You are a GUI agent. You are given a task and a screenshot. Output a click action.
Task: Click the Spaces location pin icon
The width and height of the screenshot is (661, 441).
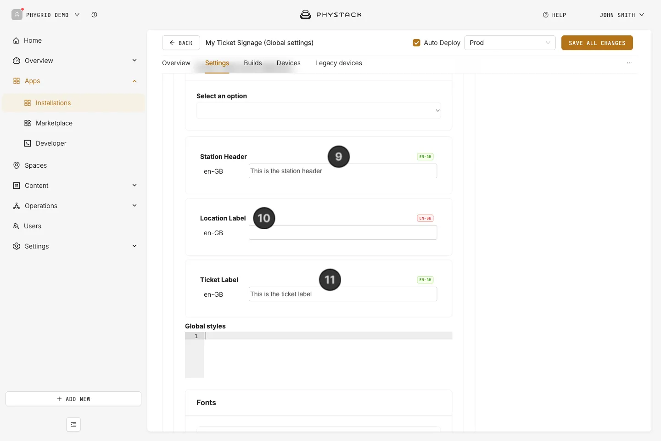(17, 165)
